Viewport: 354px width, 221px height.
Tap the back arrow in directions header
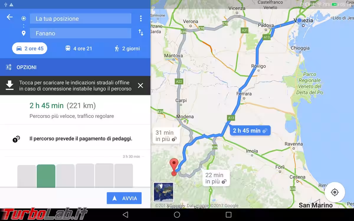click(x=10, y=17)
